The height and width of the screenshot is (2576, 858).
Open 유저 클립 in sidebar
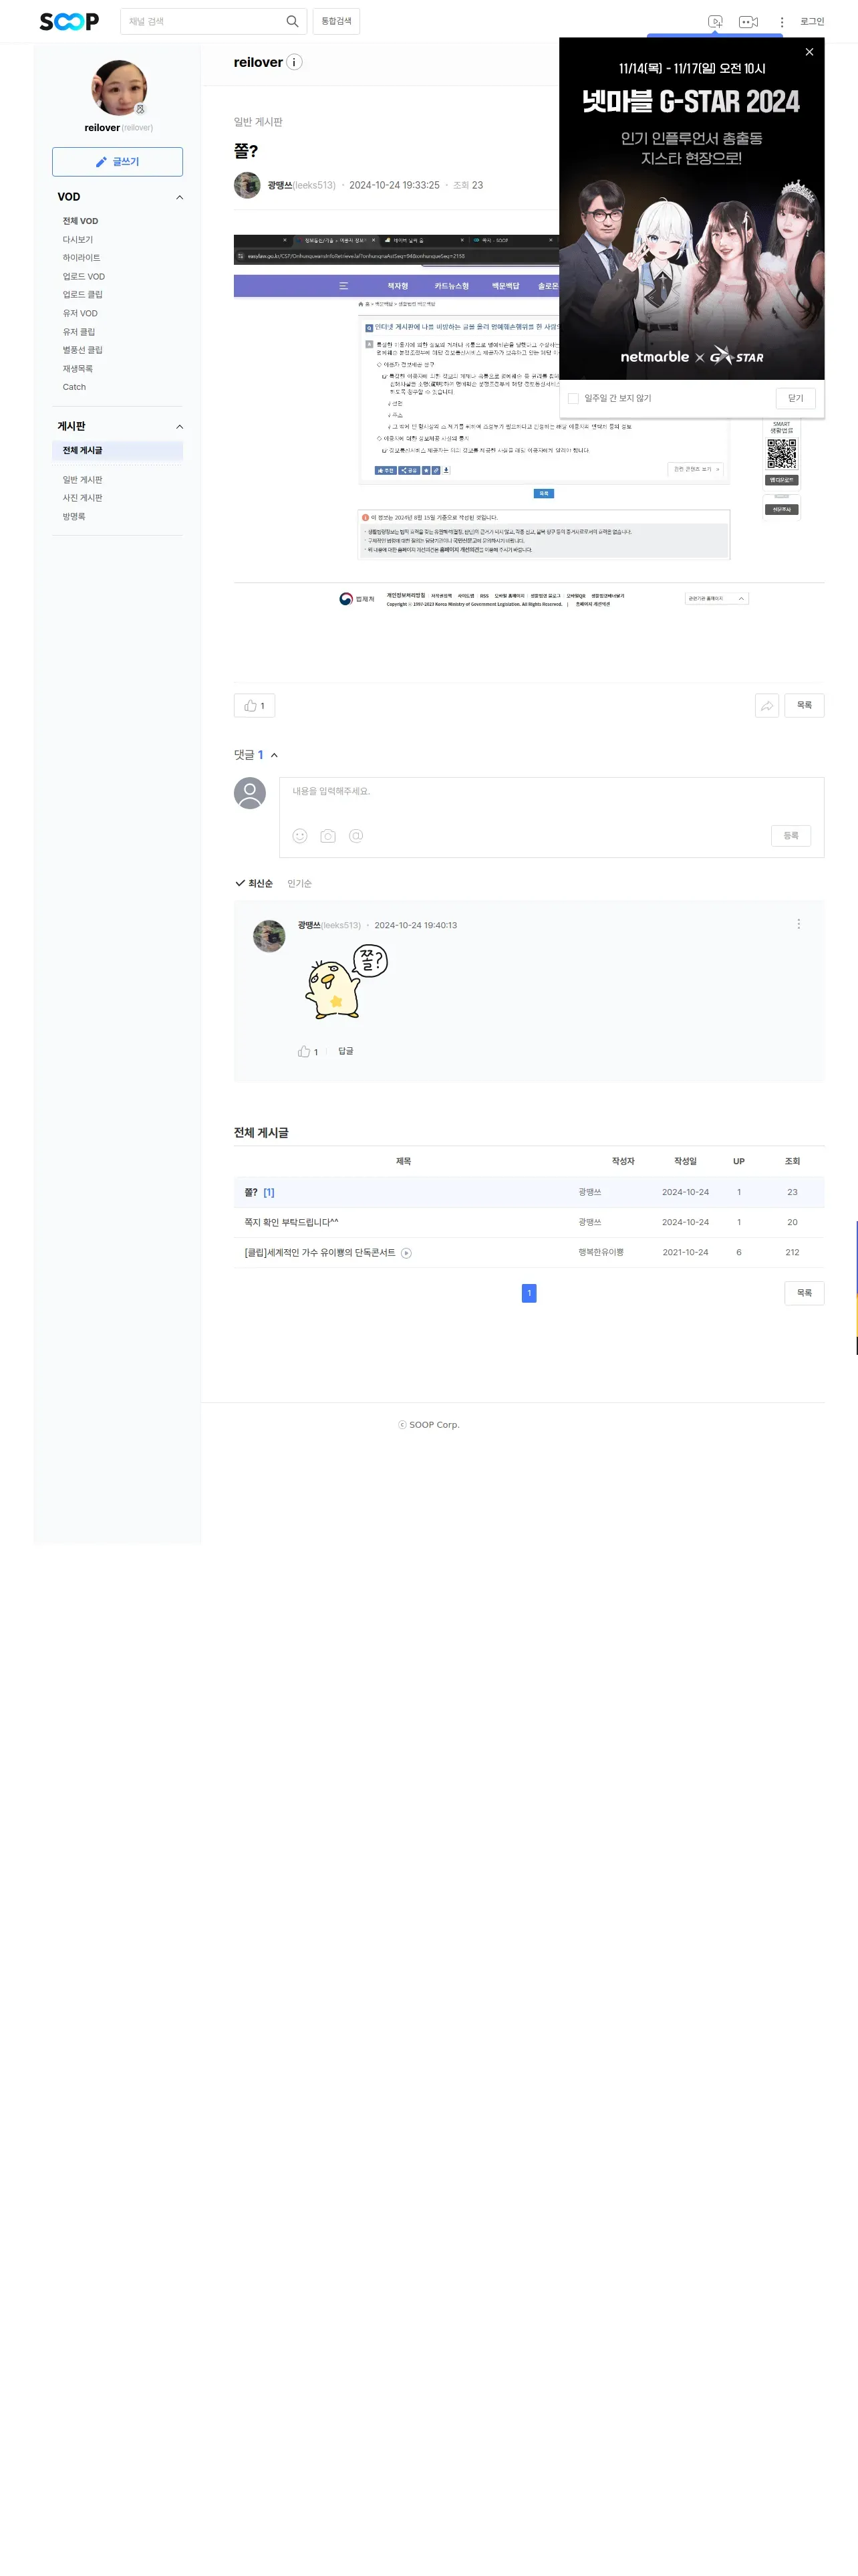79,332
